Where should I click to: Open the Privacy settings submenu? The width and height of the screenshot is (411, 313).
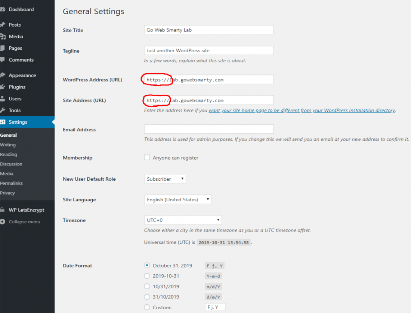(x=7, y=193)
